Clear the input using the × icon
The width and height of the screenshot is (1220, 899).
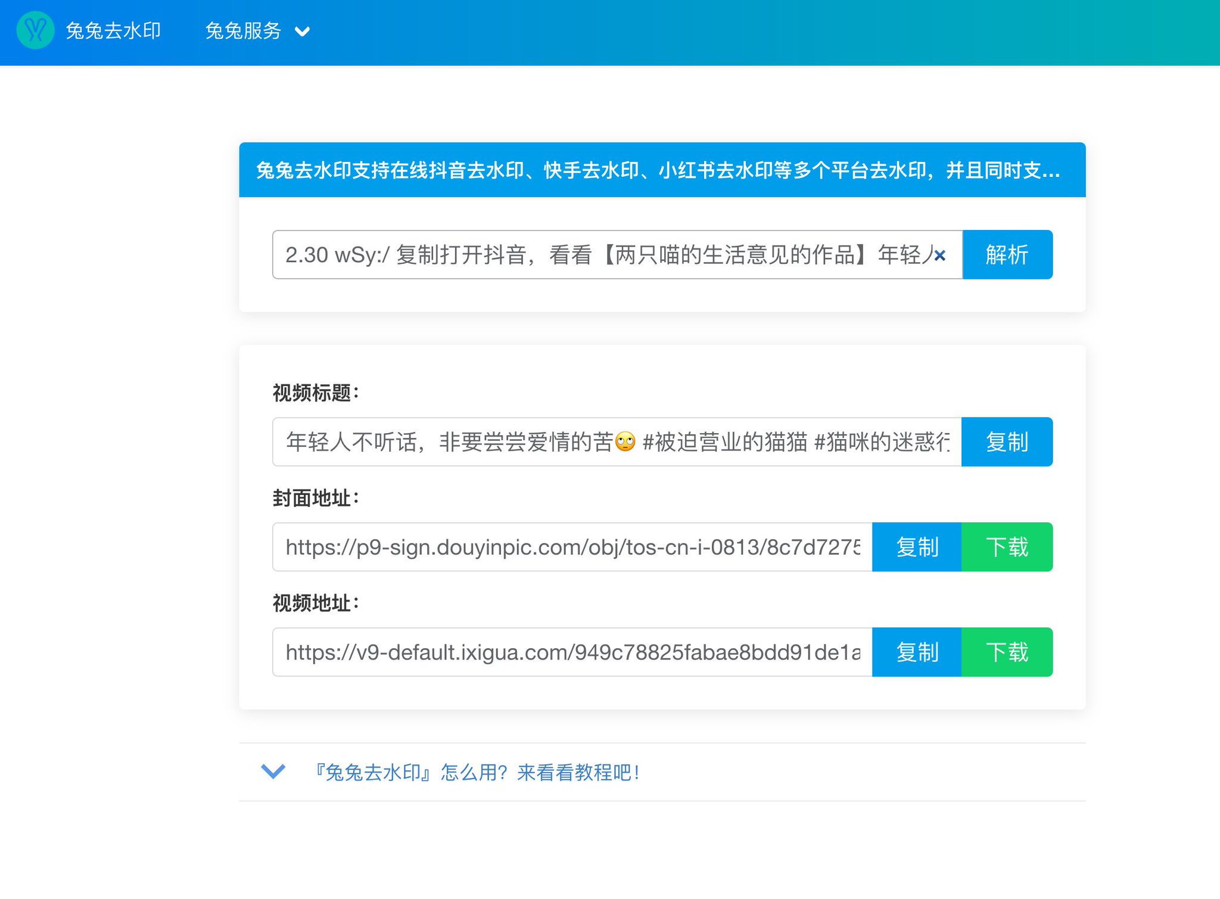(x=940, y=256)
